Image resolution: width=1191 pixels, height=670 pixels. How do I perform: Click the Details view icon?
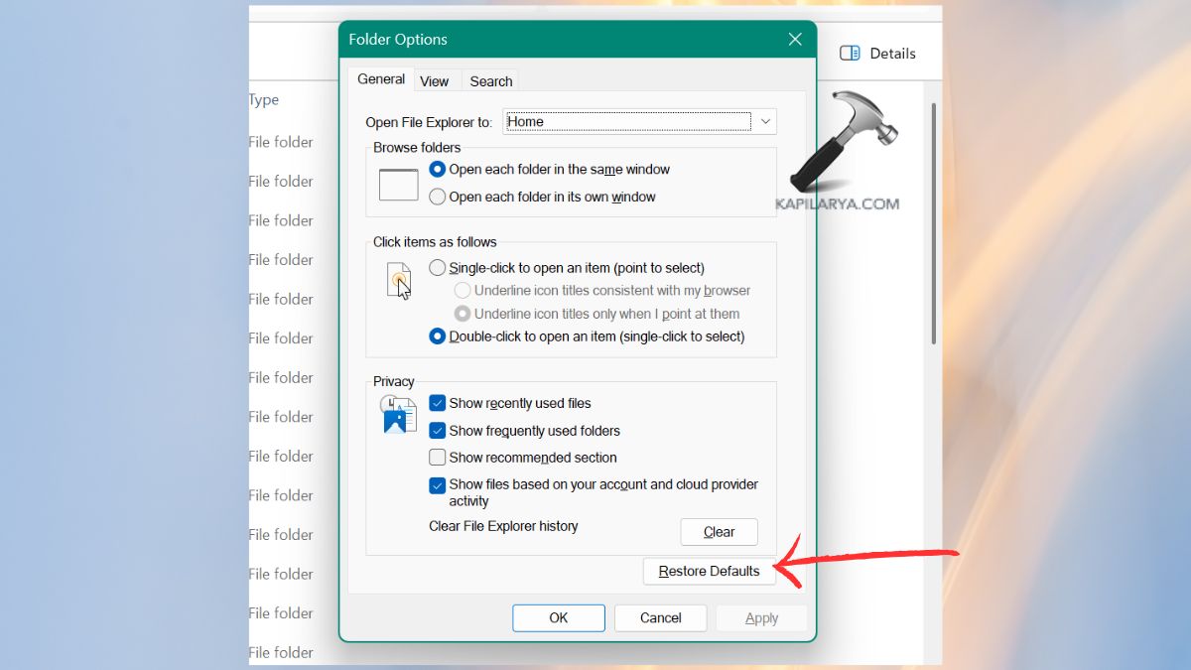coord(850,53)
